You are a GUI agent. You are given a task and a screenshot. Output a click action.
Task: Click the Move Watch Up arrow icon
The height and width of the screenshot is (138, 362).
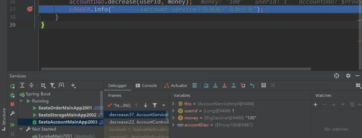pyautogui.click(x=334, y=104)
